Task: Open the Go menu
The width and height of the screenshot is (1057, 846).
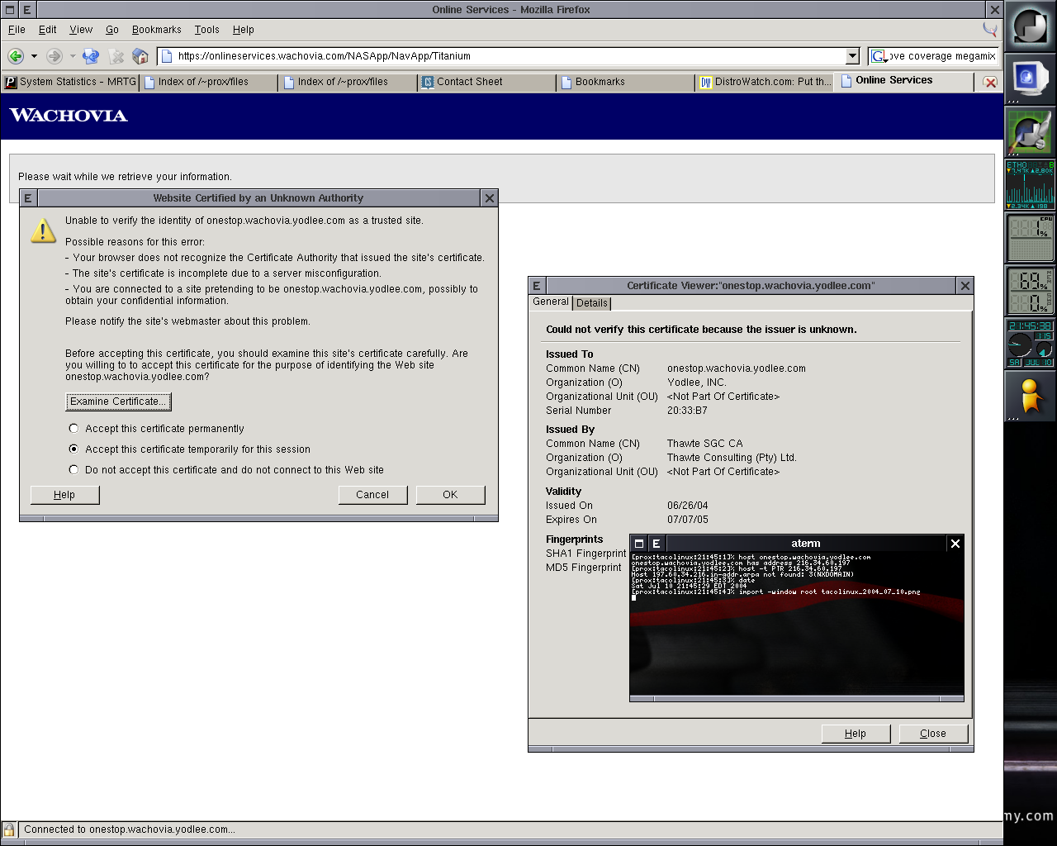Action: point(112,30)
